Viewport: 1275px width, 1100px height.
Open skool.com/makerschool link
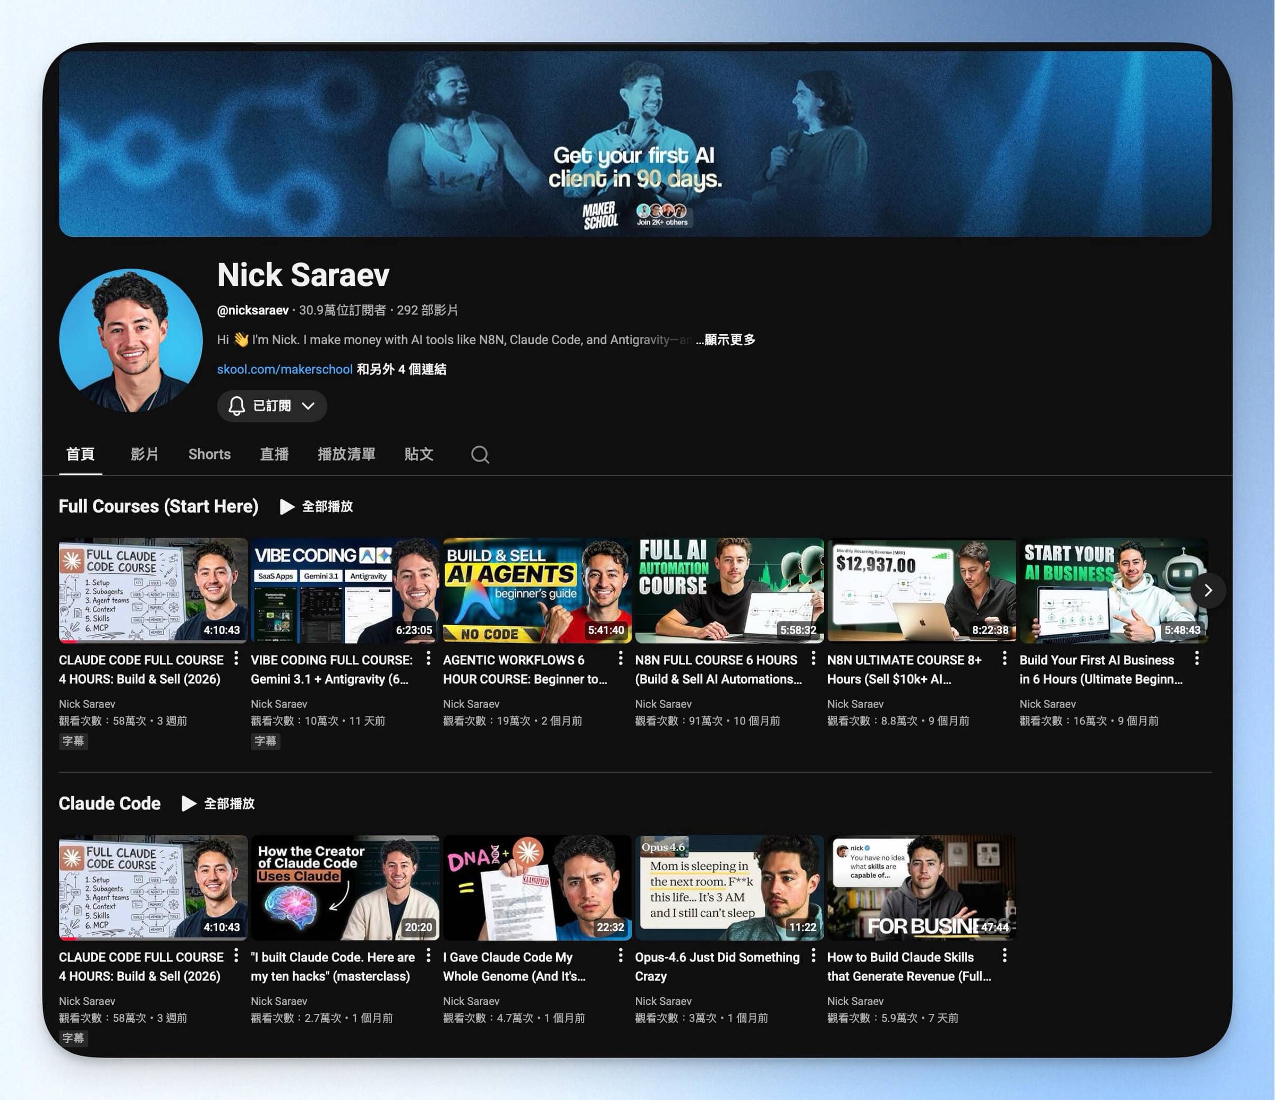tap(284, 369)
